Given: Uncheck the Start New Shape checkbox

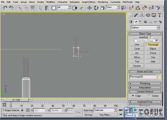Looking at the screenshot, I should pos(157,40).
